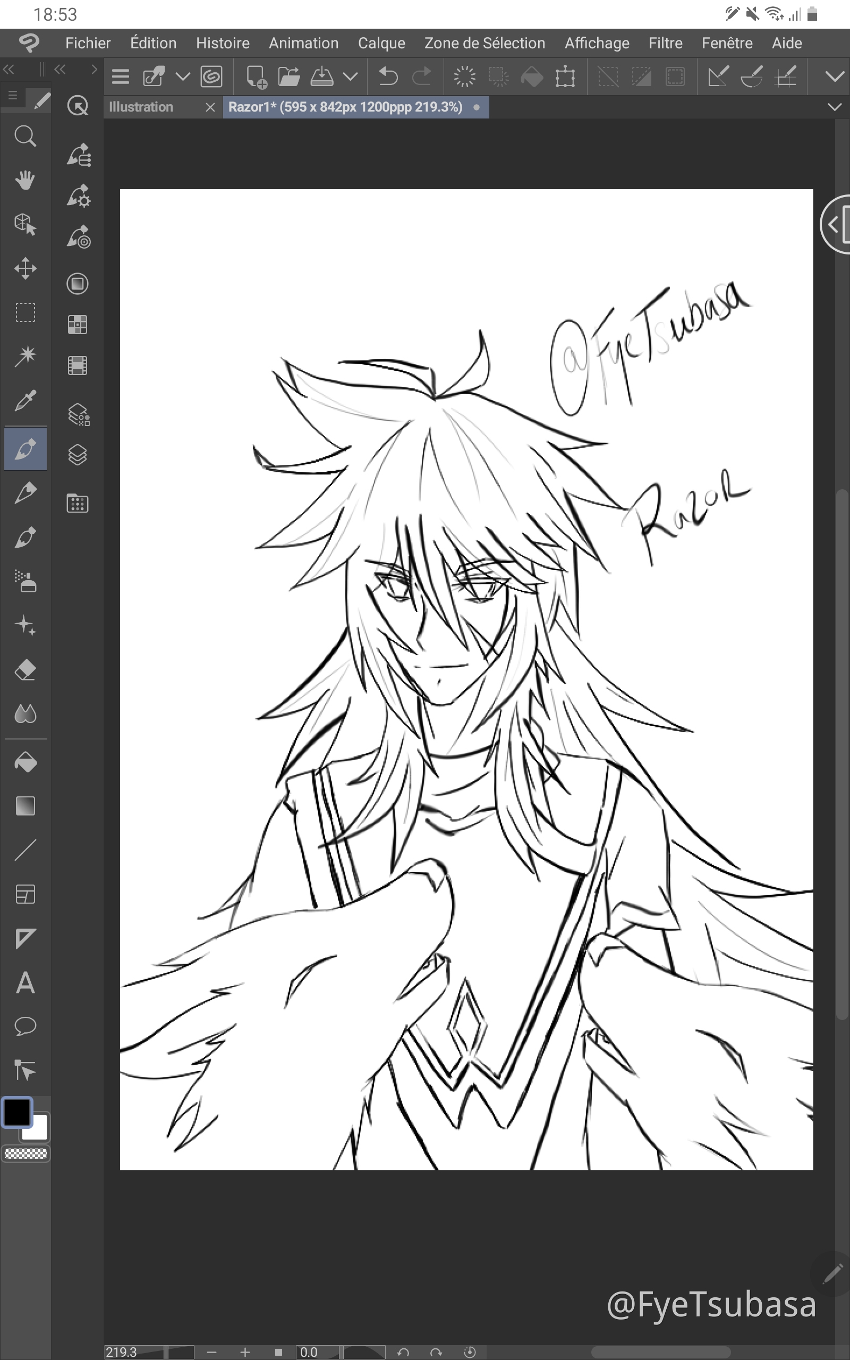This screenshot has height=1360, width=850.
Task: Click the Undo arrow in command bar
Action: [x=388, y=76]
